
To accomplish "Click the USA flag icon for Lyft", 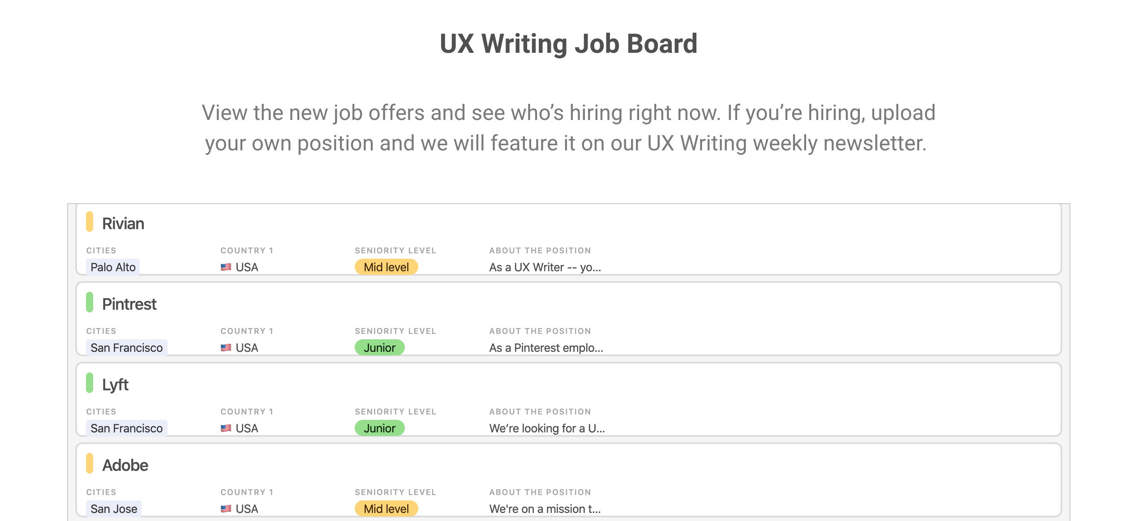I will pos(226,428).
